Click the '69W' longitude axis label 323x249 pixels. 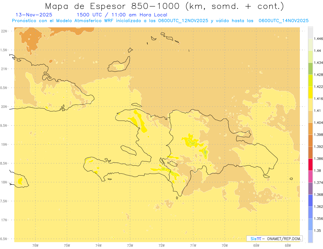pyautogui.click(x=256, y=246)
